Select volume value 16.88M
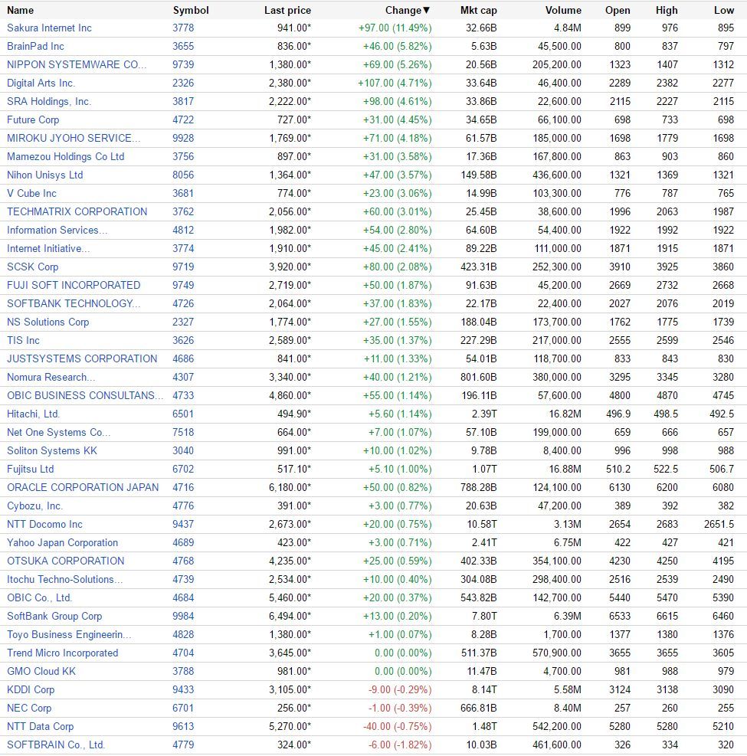 tap(565, 469)
